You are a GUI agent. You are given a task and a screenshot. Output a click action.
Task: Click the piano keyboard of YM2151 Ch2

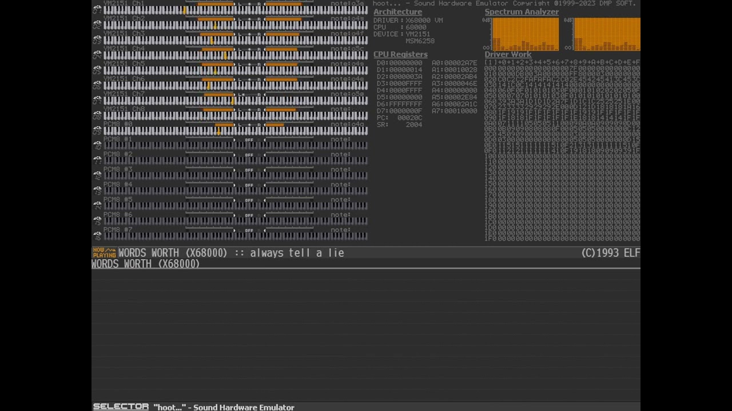click(235, 26)
